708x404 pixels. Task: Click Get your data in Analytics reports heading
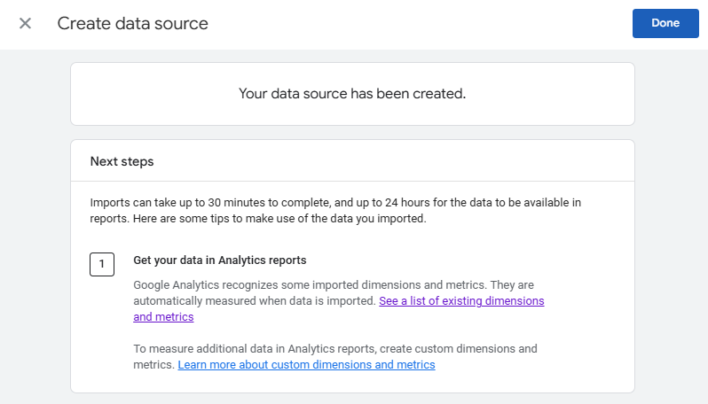coord(220,260)
